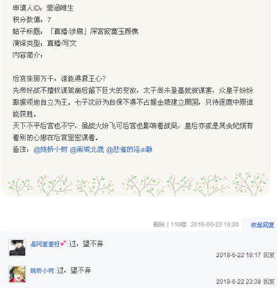Click the comment timestamp 2018-6-22 23:38

pos(238,282)
